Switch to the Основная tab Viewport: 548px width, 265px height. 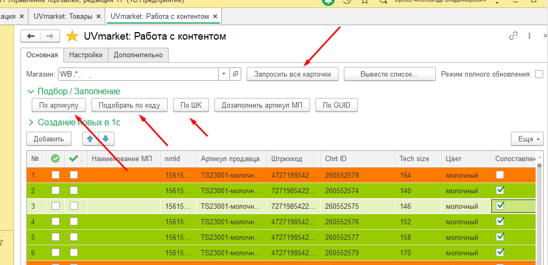click(x=42, y=55)
